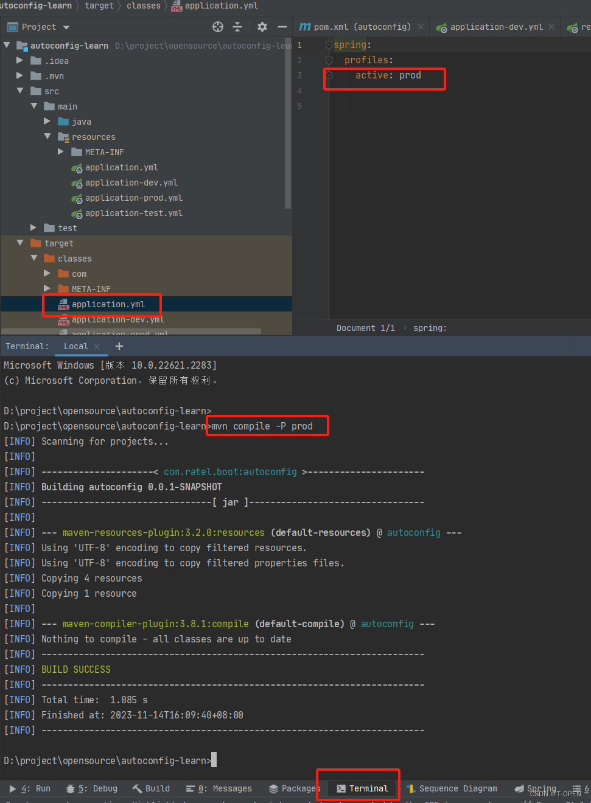Screen dimensions: 591x803
Task: Collapse the main folder
Action: pyautogui.click(x=33, y=106)
